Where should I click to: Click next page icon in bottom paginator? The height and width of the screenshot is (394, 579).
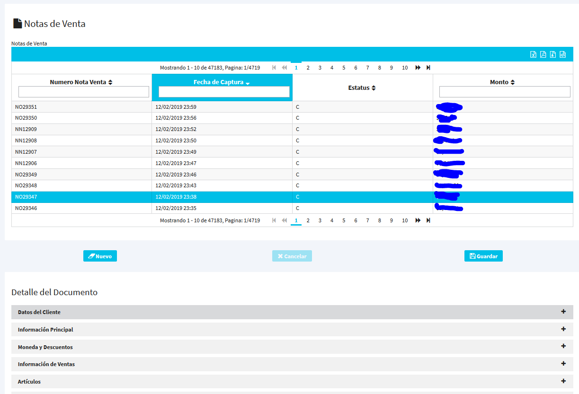tap(418, 220)
